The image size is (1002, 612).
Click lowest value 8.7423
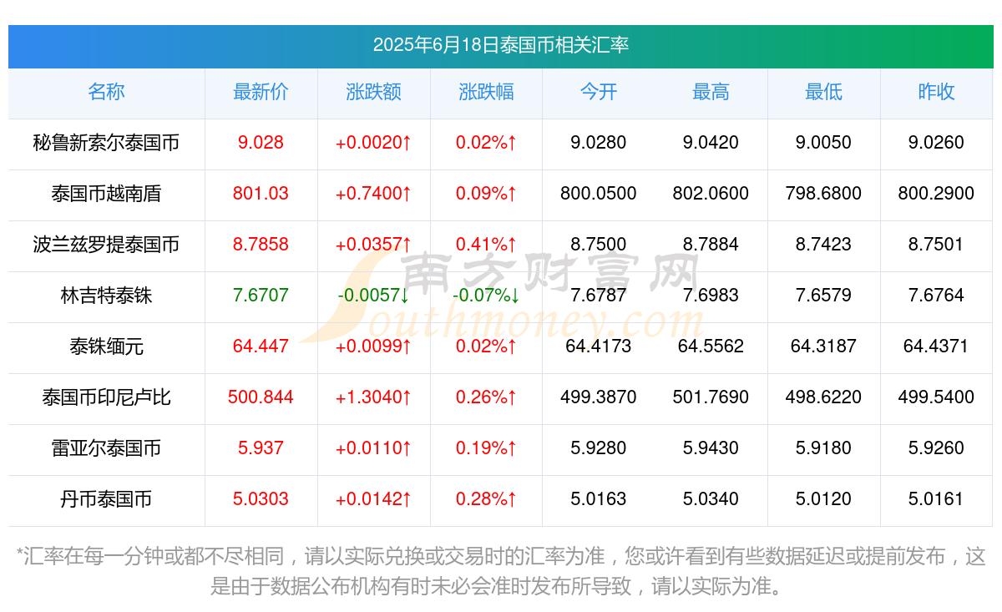pos(823,245)
